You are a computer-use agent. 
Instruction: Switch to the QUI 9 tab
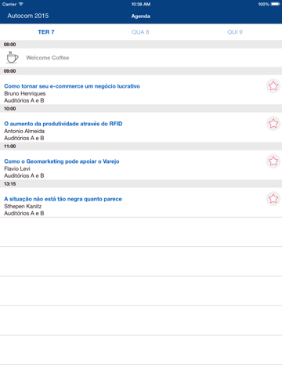tap(235, 32)
